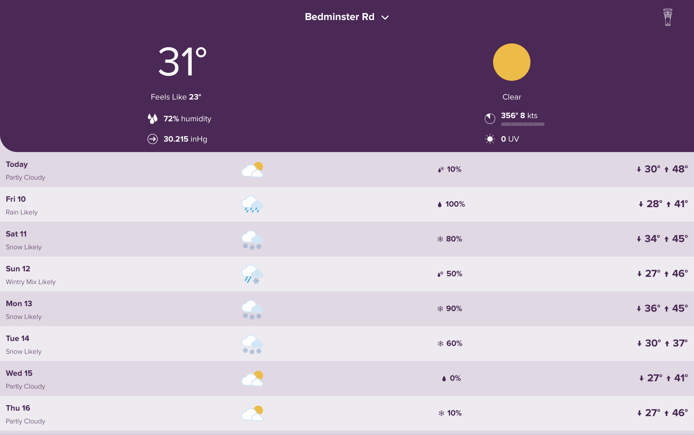Click the large yellow Clear sun icon
This screenshot has width=694, height=435.
pyautogui.click(x=511, y=62)
